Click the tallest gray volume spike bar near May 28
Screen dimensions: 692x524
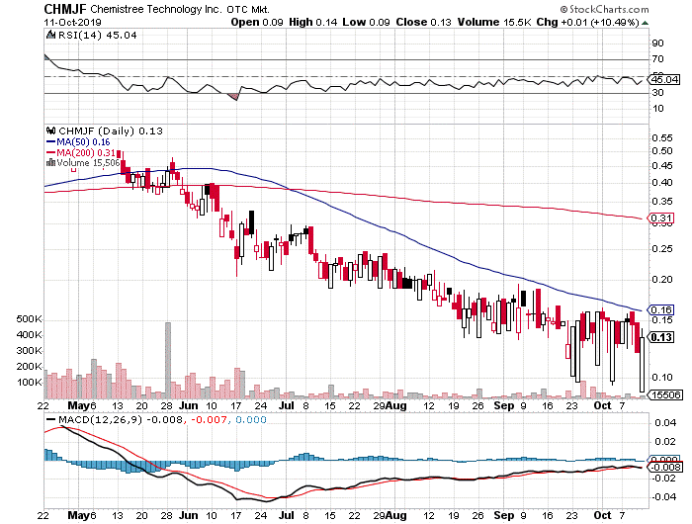pyautogui.click(x=168, y=361)
